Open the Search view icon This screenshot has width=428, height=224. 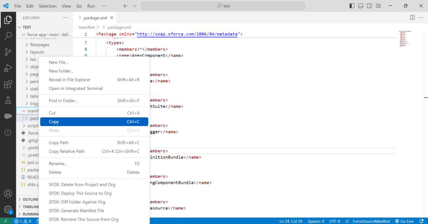[8, 36]
